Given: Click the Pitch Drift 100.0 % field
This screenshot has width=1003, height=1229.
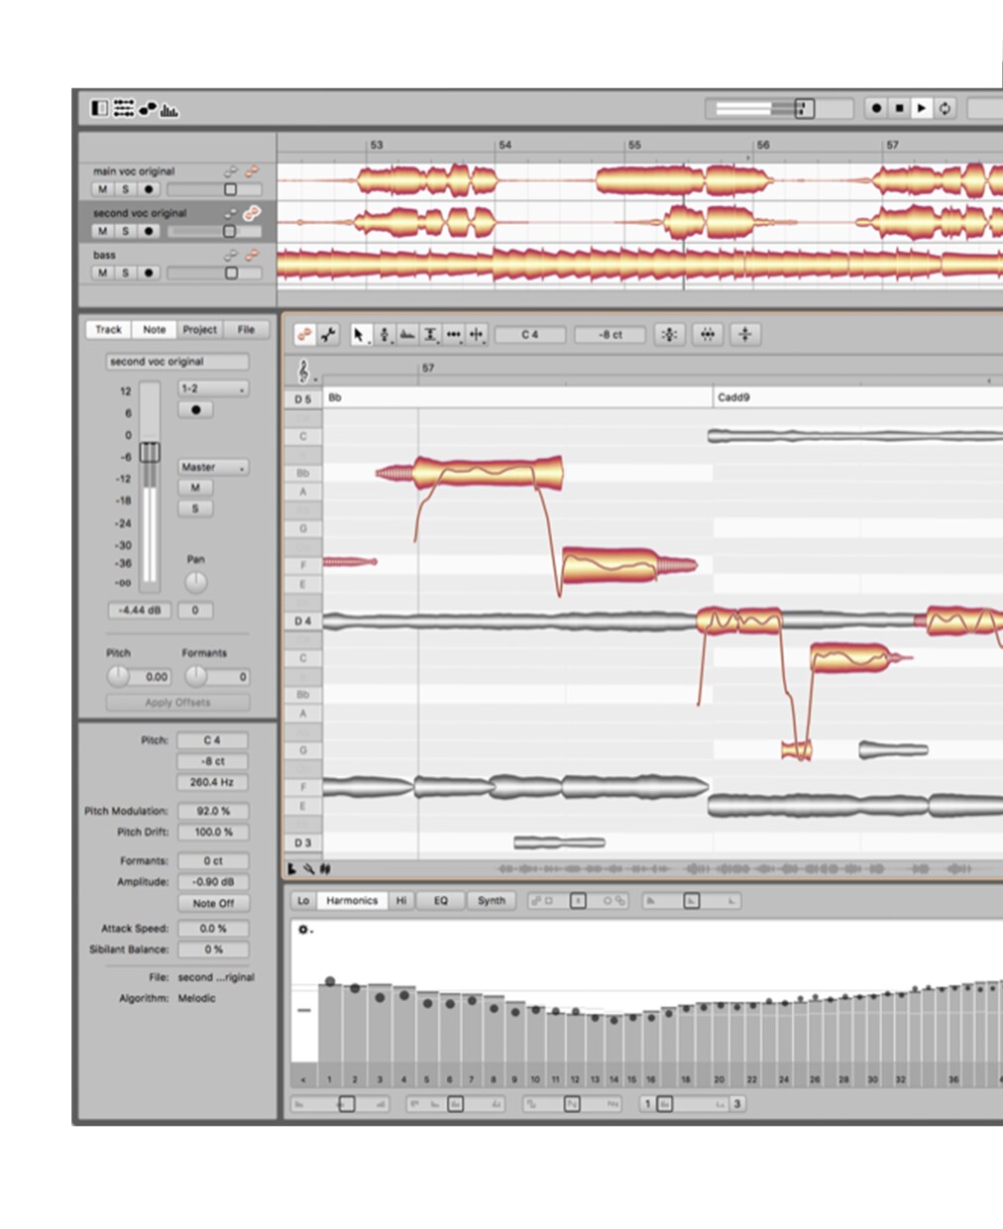Looking at the screenshot, I should 212,832.
